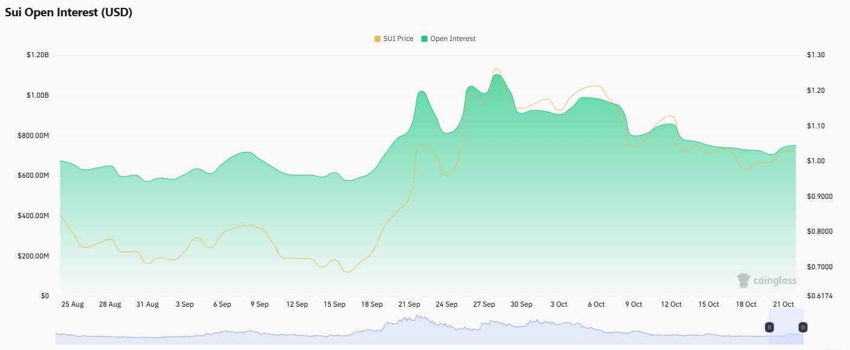Click the $1.20 right axis label
Image resolution: width=850 pixels, height=350 pixels.
(816, 90)
